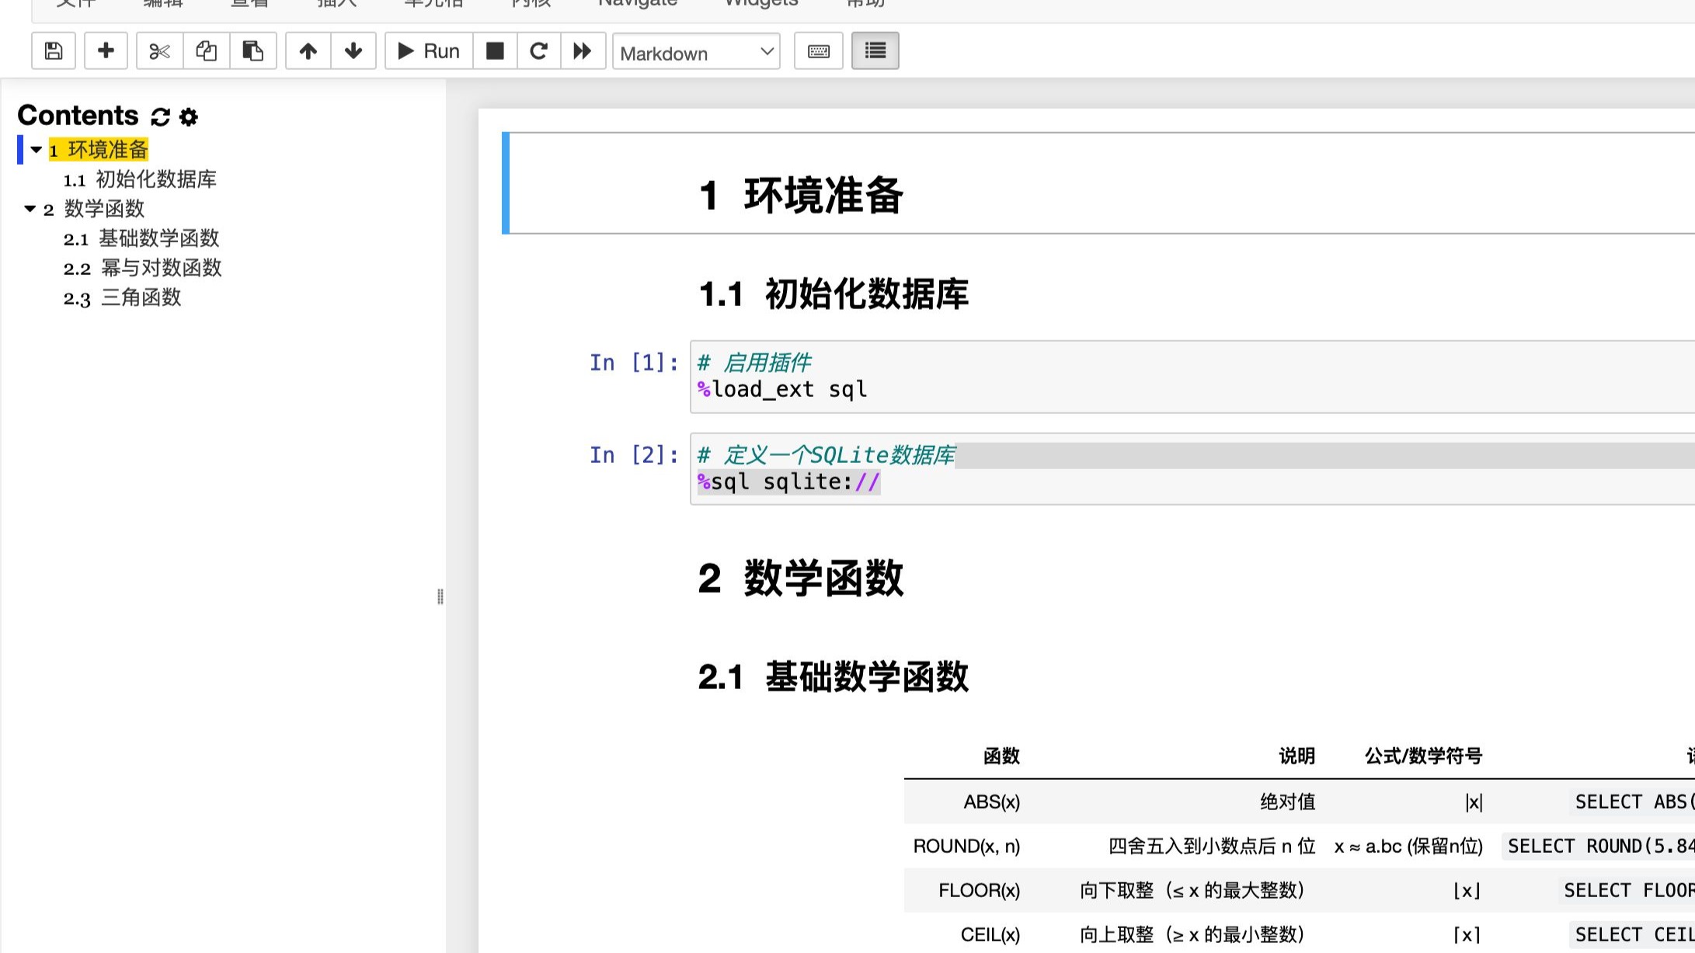The height and width of the screenshot is (953, 1695).
Task: Interrupt the kernel with the stop icon
Action: point(495,51)
